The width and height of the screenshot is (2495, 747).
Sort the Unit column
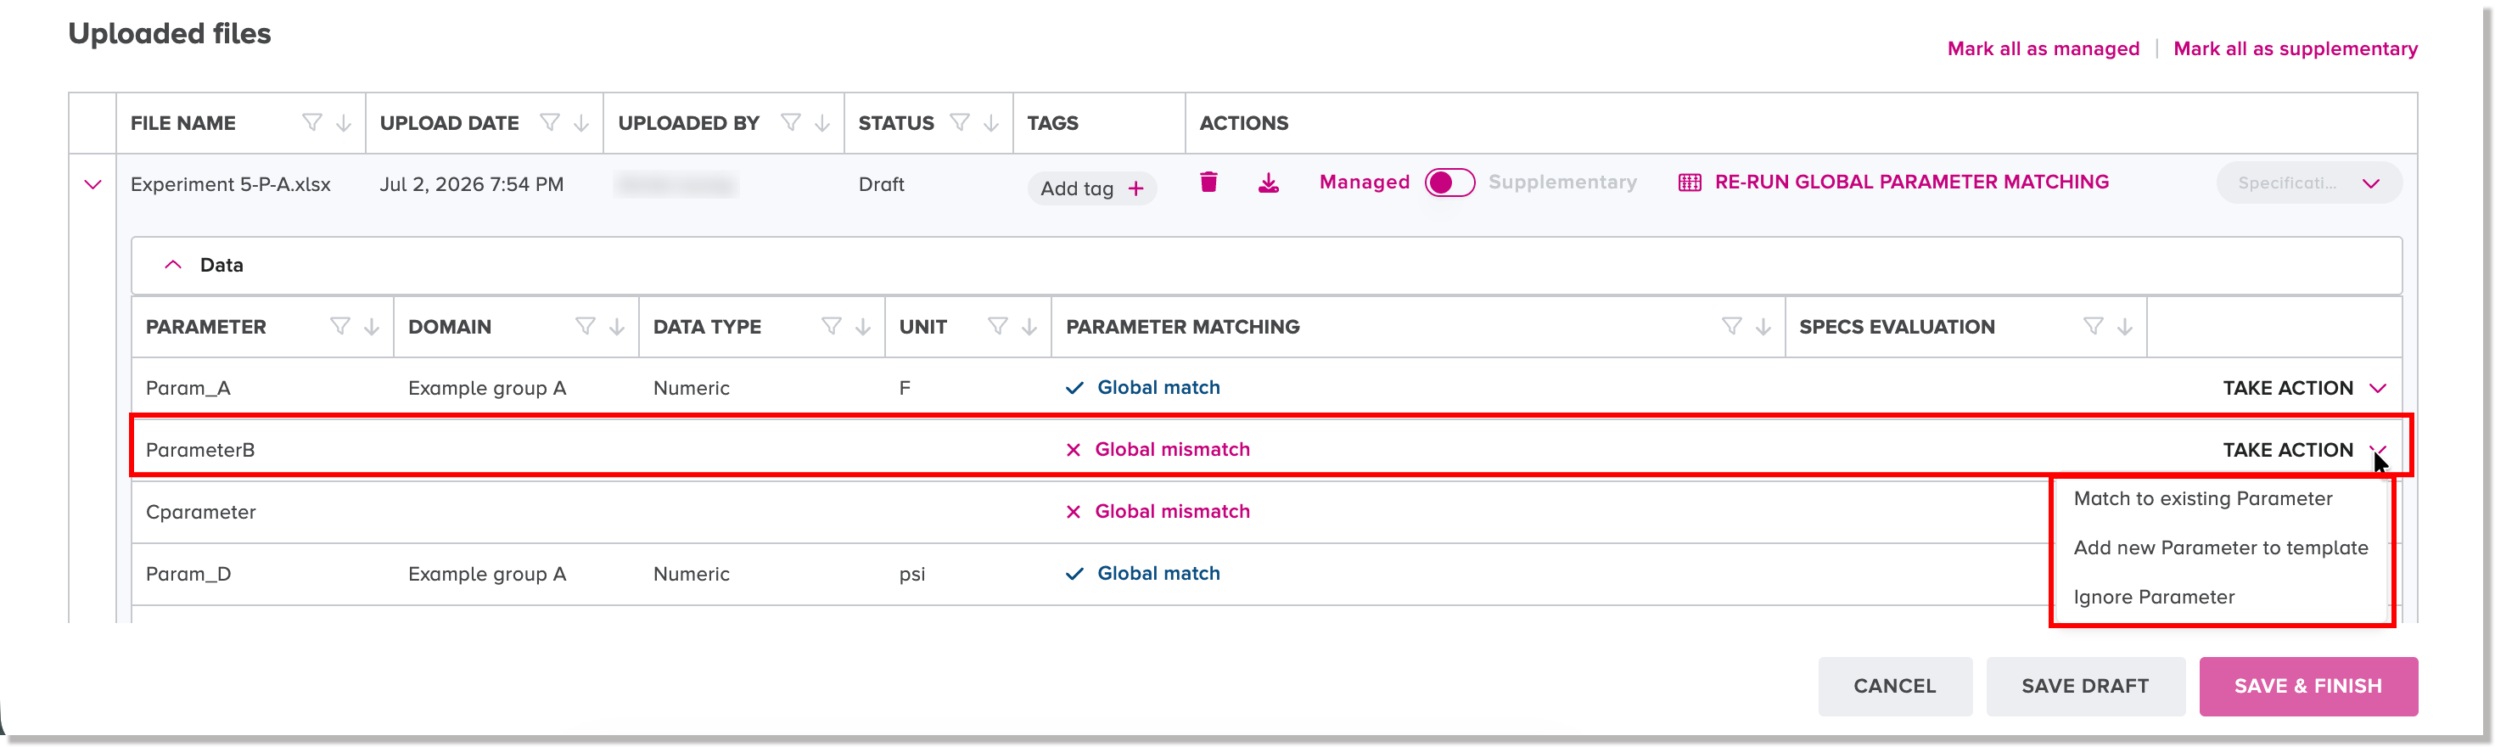pos(1029,327)
